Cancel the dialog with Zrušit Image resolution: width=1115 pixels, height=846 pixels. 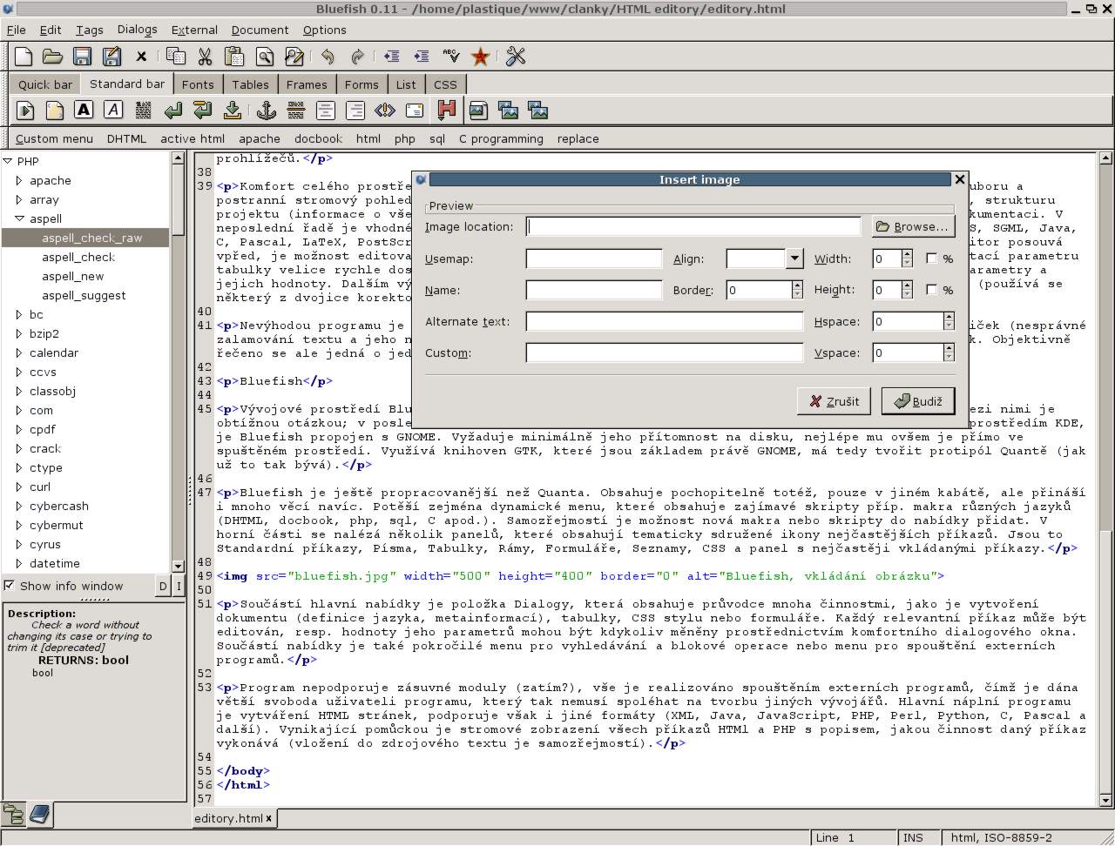coord(834,401)
